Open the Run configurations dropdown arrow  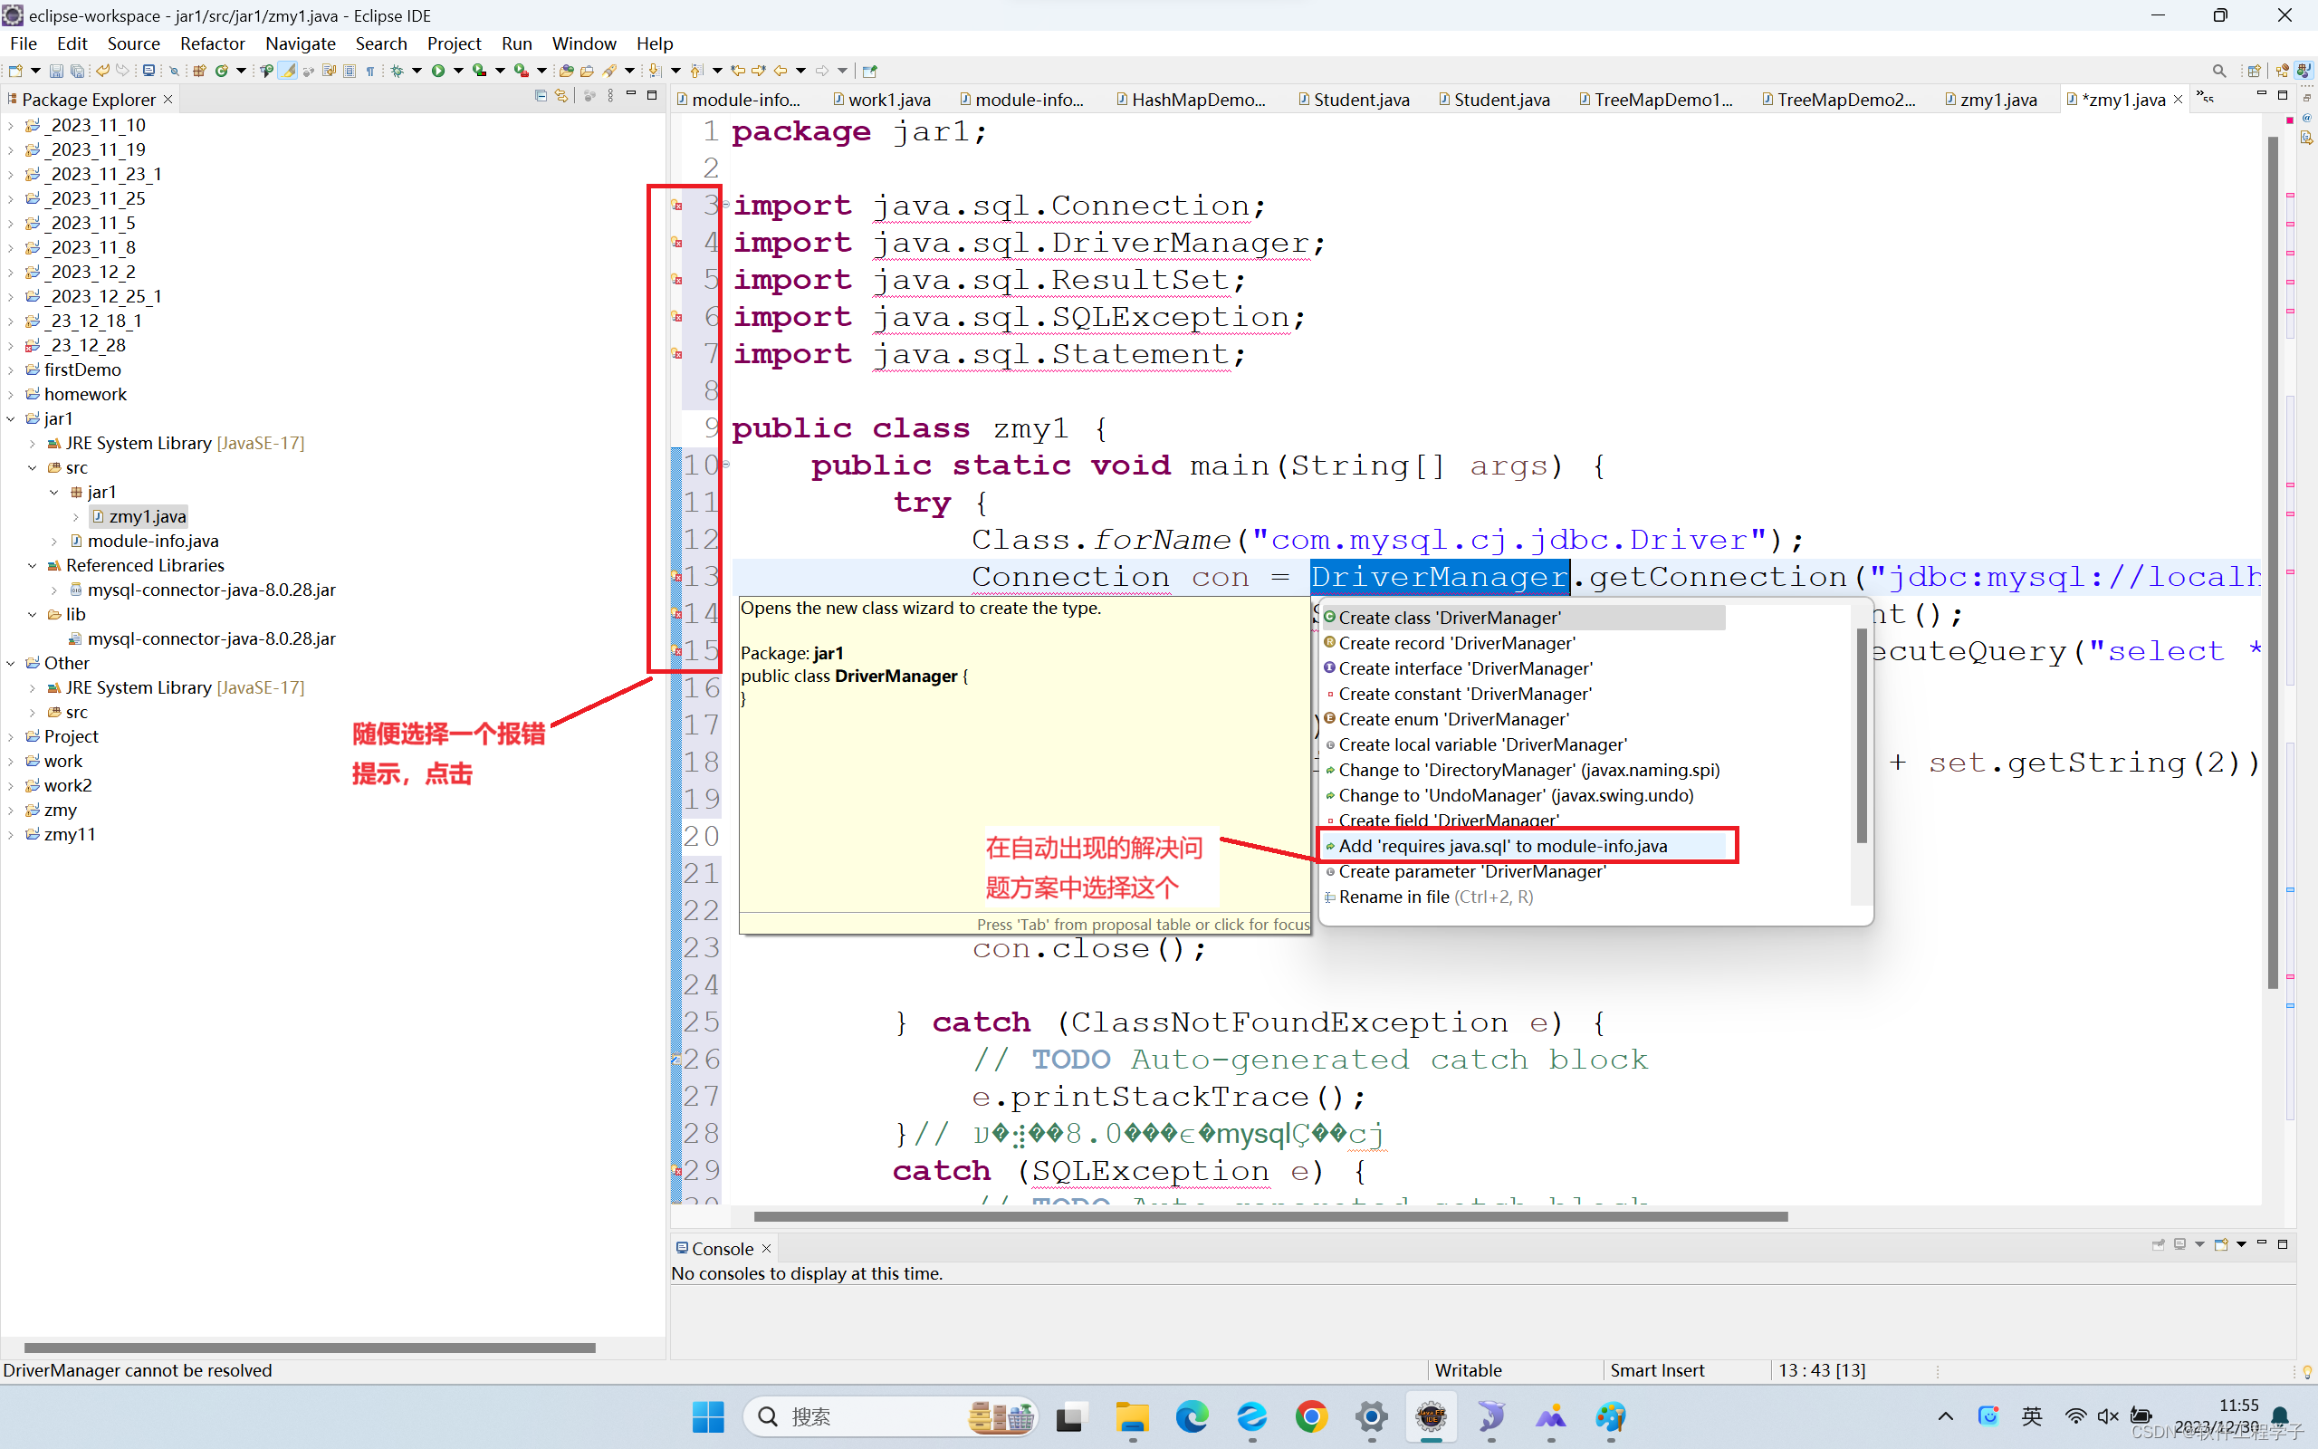pyautogui.click(x=457, y=69)
